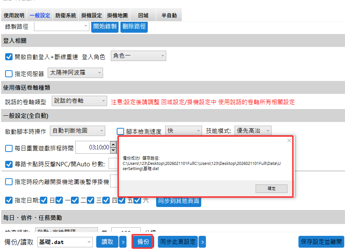Switch to the 掛機地圖 tab
Image resolution: width=345 pixels, height=251 pixels.
pyautogui.click(x=117, y=16)
